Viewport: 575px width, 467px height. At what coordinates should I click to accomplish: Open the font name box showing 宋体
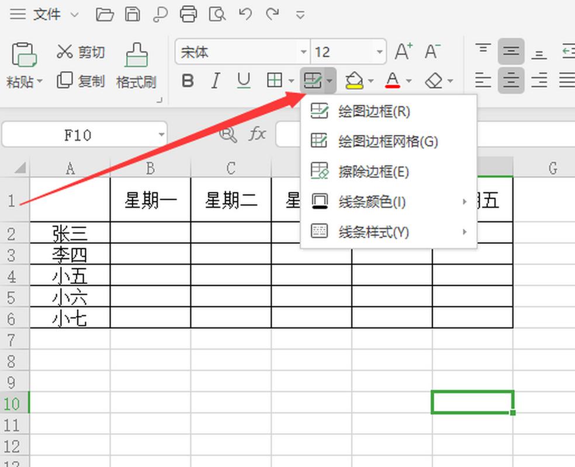pos(243,51)
